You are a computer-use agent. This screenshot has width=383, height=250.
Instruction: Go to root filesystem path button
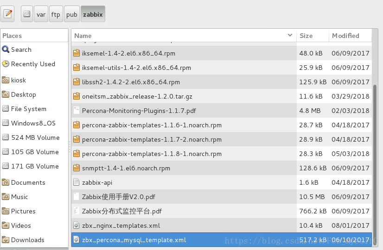tap(27, 14)
